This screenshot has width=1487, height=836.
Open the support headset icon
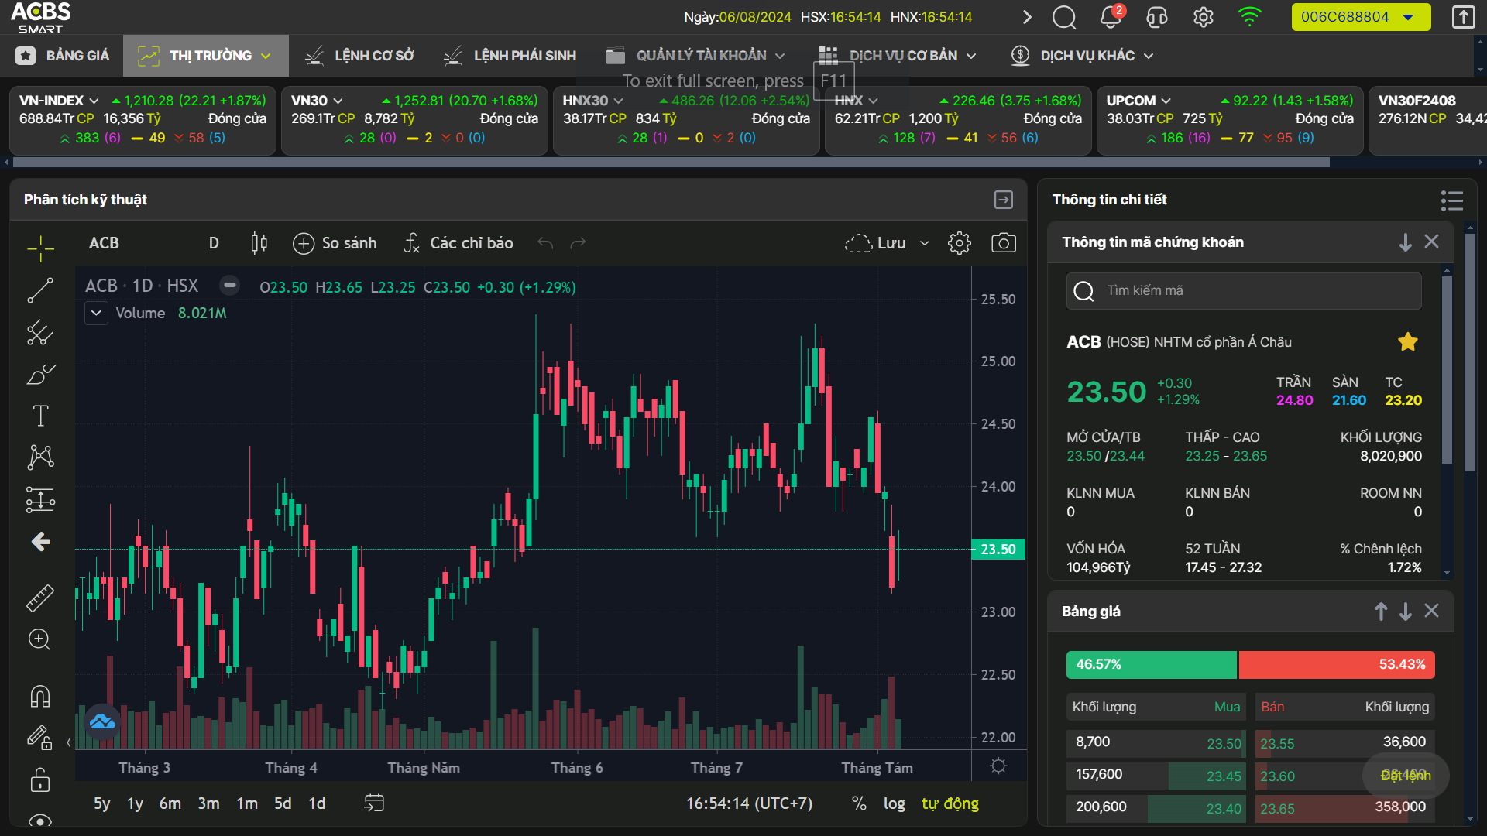tap(1157, 17)
